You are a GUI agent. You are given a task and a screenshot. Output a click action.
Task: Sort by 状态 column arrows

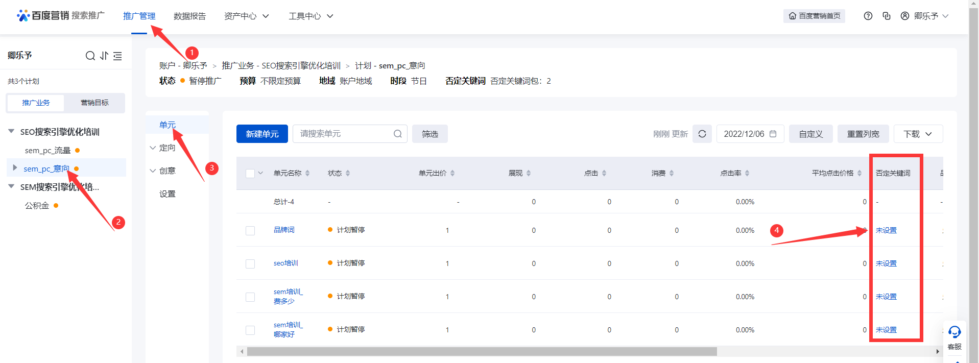pos(348,173)
